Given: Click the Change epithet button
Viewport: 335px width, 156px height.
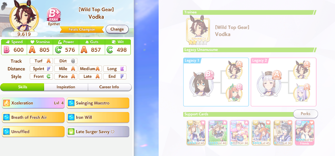Looking at the screenshot, I should pos(117,29).
